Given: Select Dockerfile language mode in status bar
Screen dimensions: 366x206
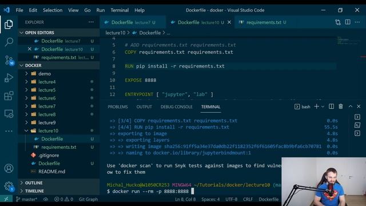Looking at the screenshot, I should click(269, 199).
